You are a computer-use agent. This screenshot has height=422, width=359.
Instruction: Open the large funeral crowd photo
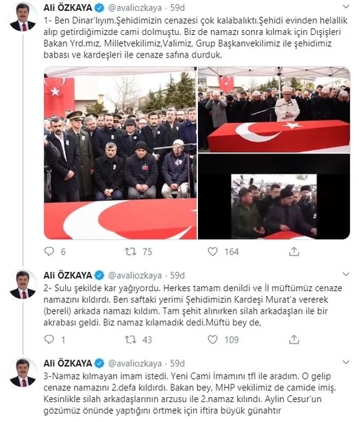pyautogui.click(x=121, y=153)
